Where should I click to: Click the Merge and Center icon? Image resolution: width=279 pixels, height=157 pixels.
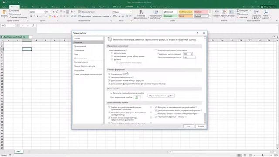[79, 16]
